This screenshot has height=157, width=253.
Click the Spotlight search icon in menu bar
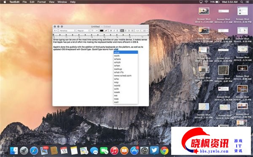pos(242,2)
